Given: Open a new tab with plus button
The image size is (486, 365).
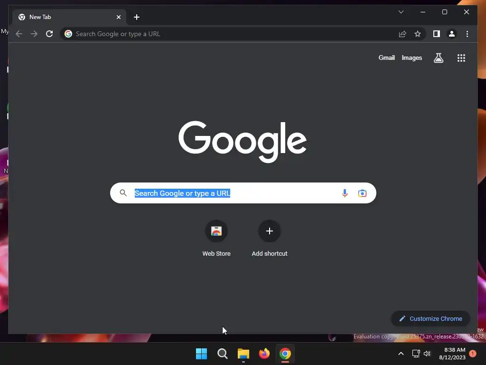Looking at the screenshot, I should pyautogui.click(x=137, y=17).
